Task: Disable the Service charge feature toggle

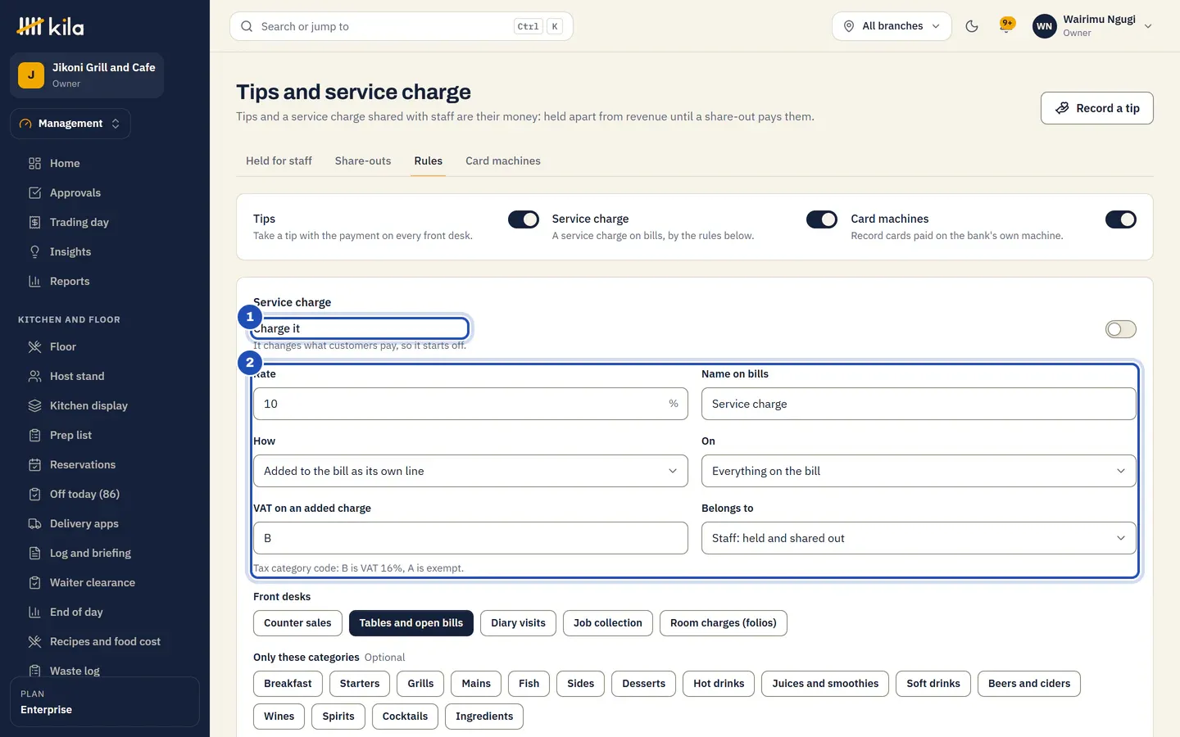Action: pyautogui.click(x=822, y=219)
